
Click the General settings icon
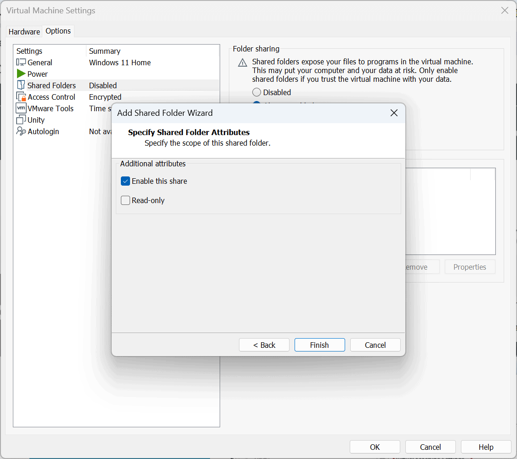21,62
